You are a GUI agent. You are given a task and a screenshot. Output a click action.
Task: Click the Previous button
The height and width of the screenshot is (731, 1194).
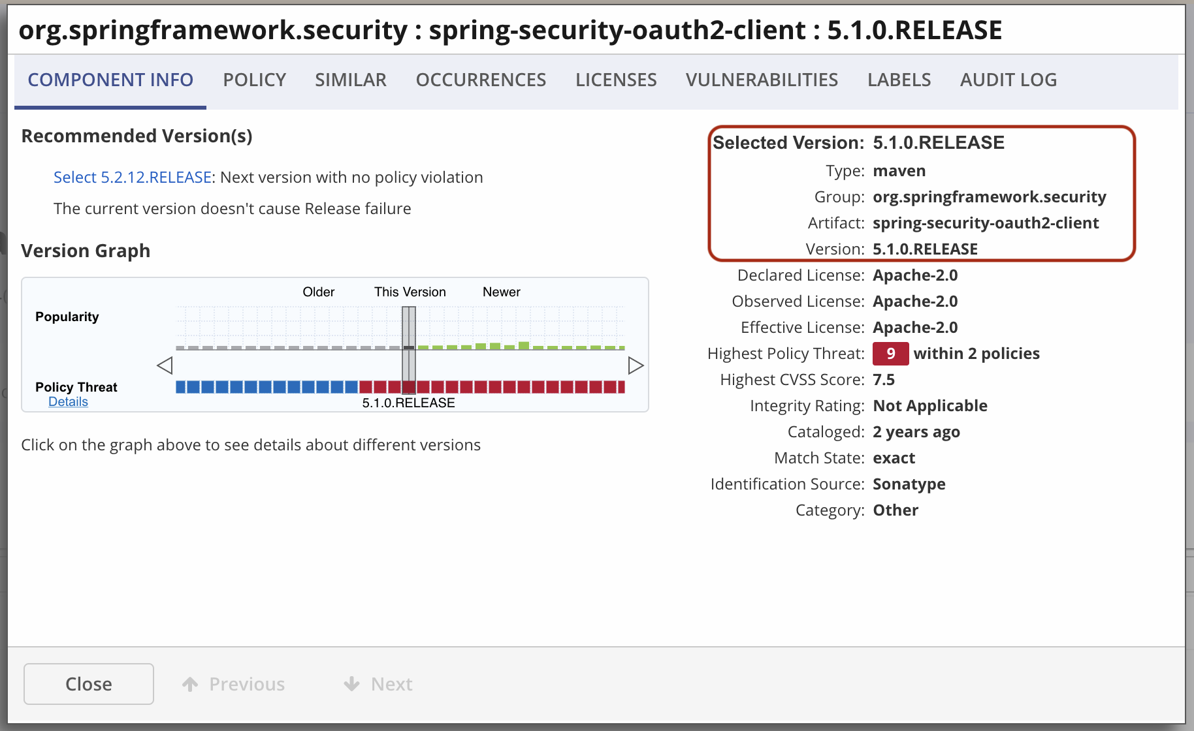[x=234, y=684]
